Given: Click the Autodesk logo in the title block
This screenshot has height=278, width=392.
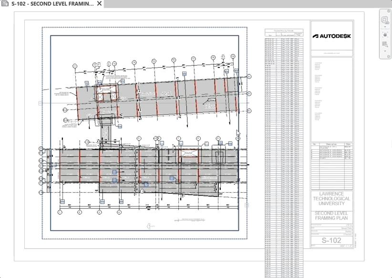Looking at the screenshot, I should [332, 35].
